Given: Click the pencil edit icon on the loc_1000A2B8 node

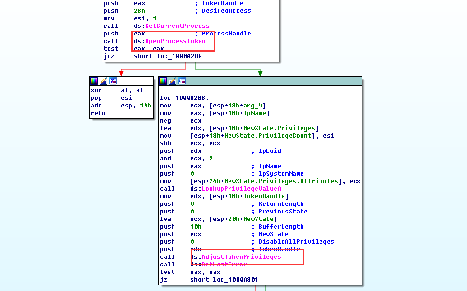Looking at the screenshot, I should pyautogui.click(x=173, y=81).
